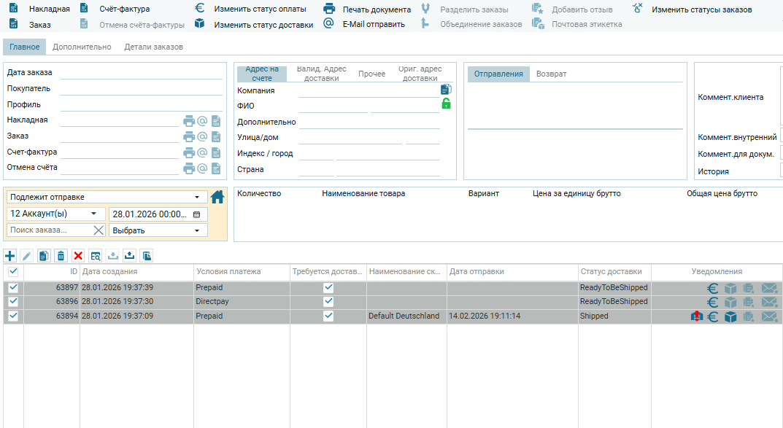Click the trash can delete icon
Viewport: 783px width, 428px height.
coord(61,256)
